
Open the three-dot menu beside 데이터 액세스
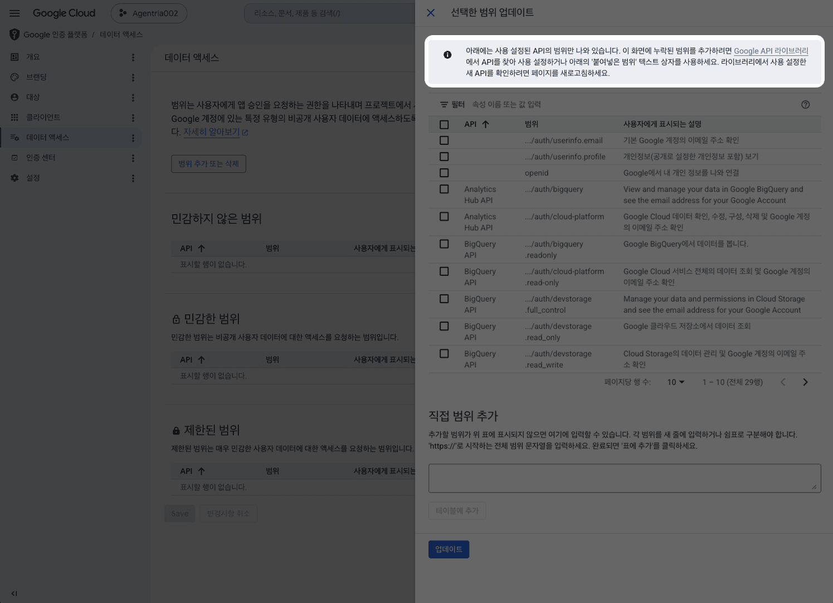pos(133,138)
